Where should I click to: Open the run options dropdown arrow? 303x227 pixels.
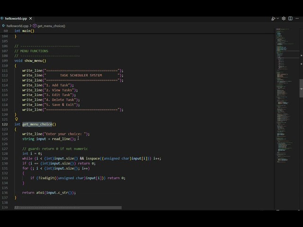click(278, 18)
